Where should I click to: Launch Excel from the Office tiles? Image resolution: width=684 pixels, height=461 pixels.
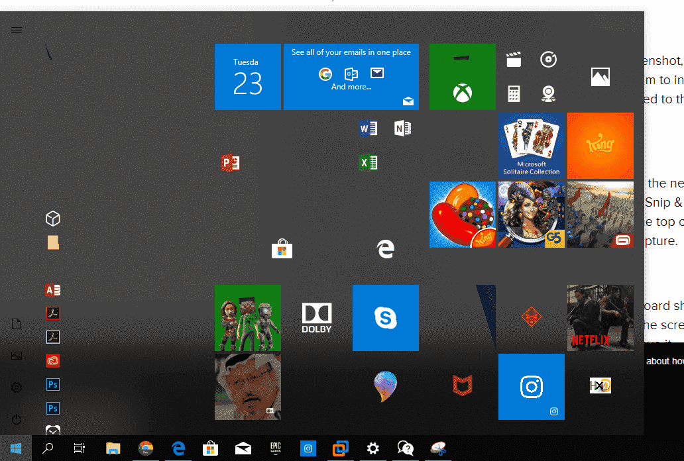(368, 163)
